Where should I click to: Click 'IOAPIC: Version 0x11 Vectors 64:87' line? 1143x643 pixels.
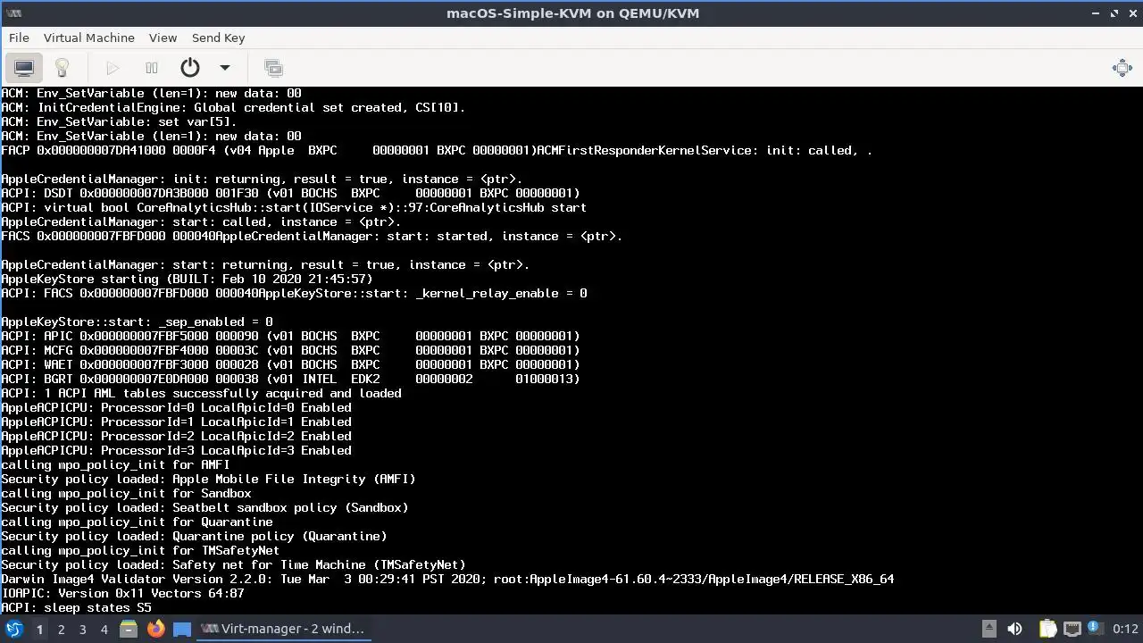click(122, 594)
